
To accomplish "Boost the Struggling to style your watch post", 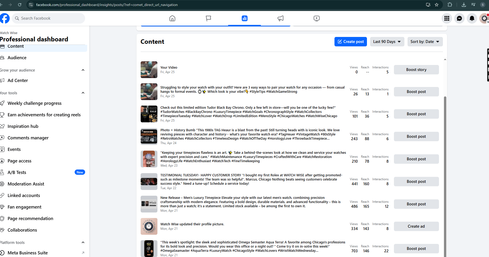I will (x=416, y=92).
